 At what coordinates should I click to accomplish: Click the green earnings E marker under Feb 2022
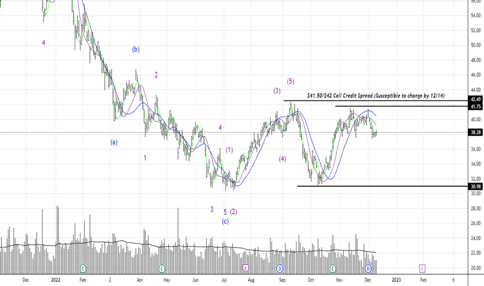[83, 268]
